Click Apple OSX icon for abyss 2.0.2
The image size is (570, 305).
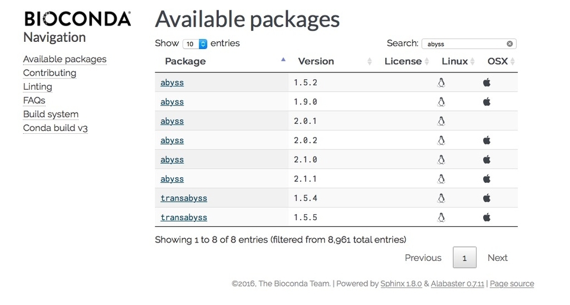tap(487, 140)
